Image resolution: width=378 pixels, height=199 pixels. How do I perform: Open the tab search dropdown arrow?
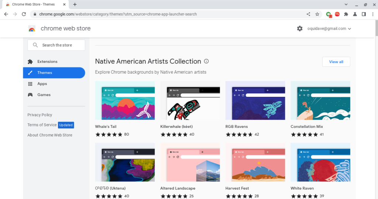click(346, 4)
